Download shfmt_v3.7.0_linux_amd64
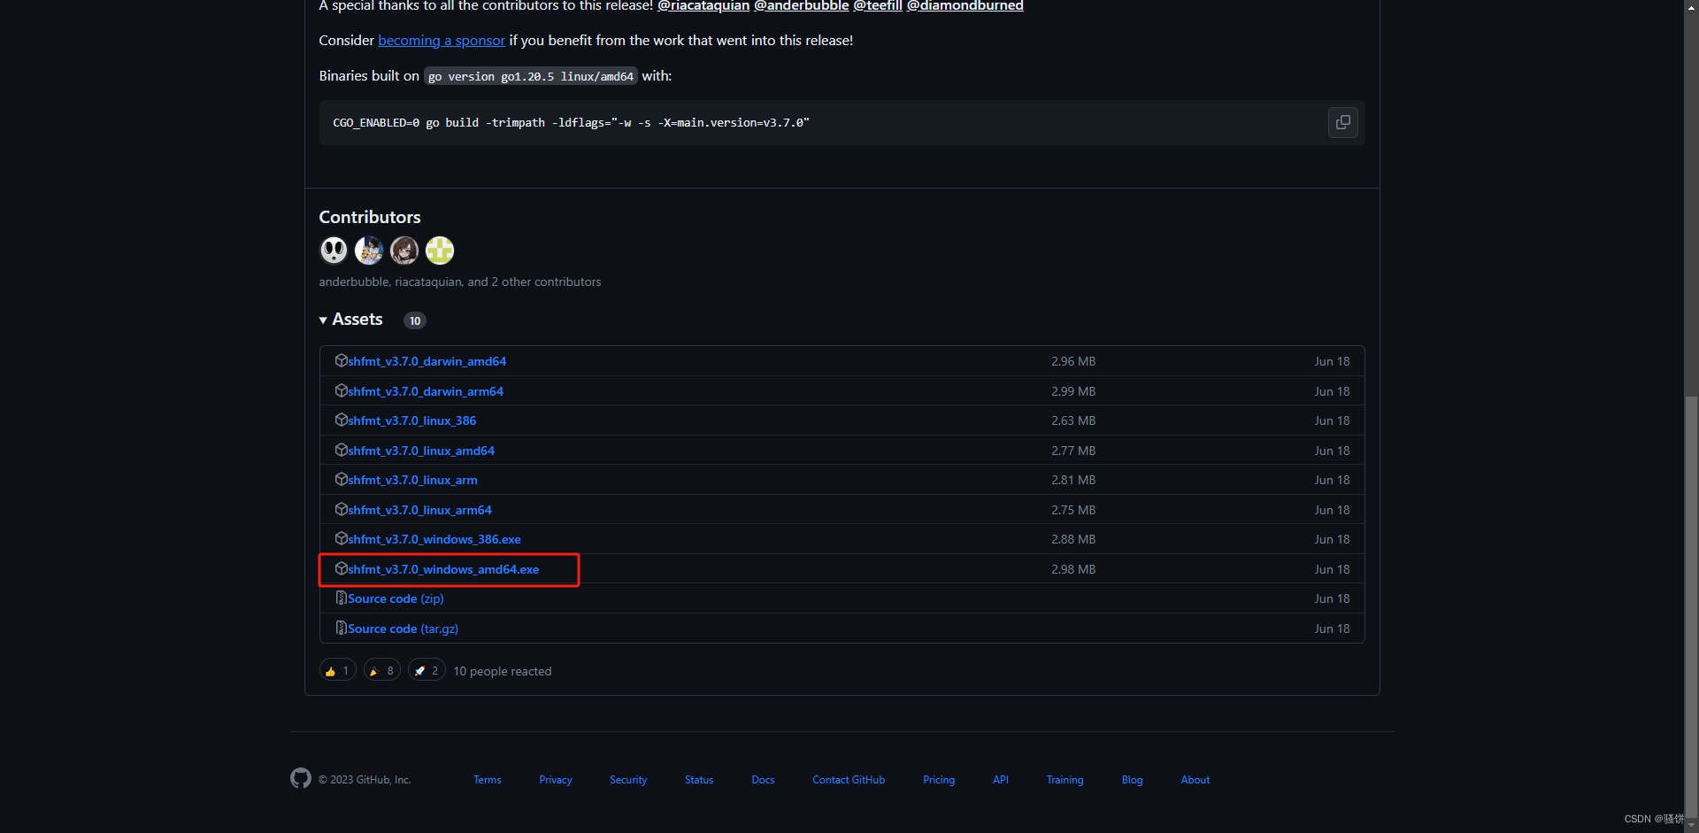This screenshot has height=833, width=1699. point(421,451)
